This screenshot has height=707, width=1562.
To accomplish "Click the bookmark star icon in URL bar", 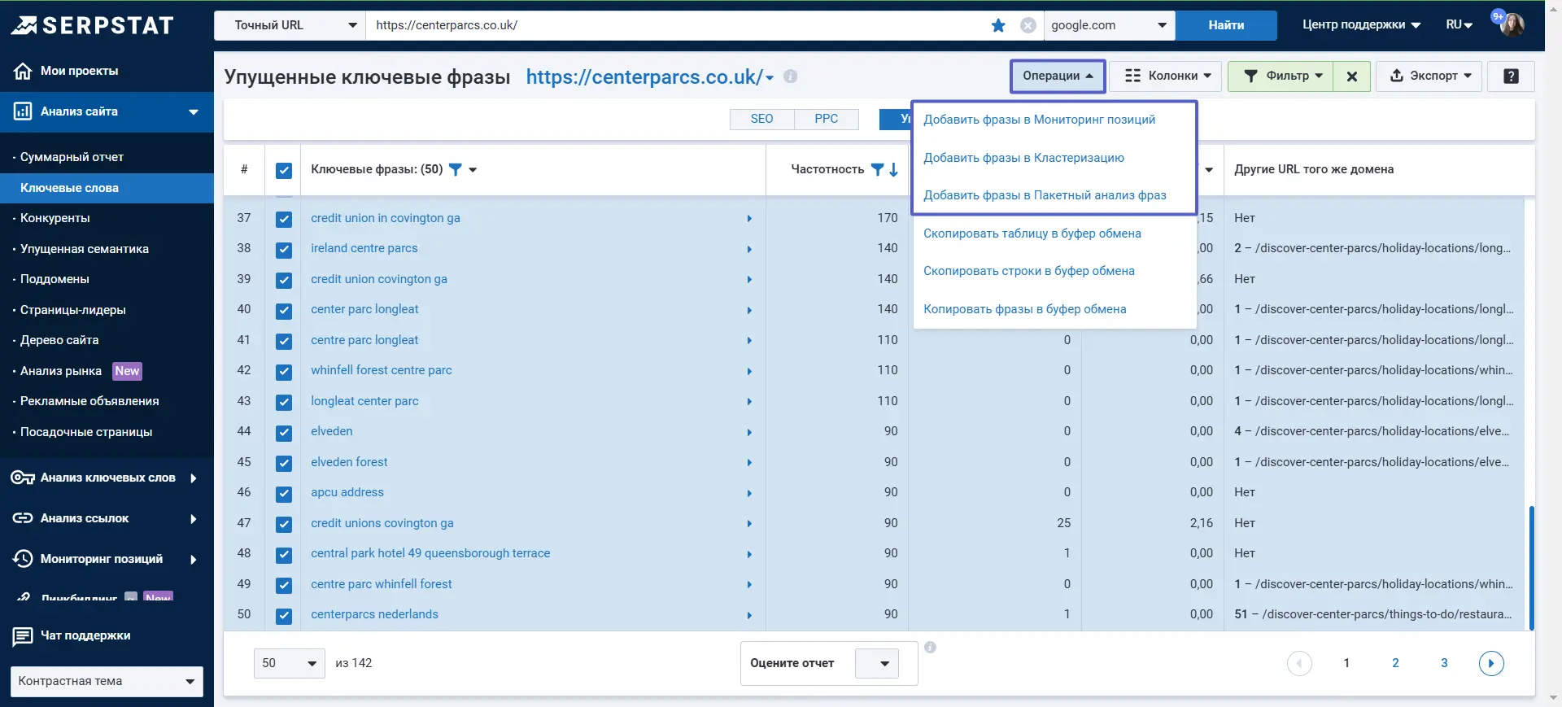I will [998, 25].
